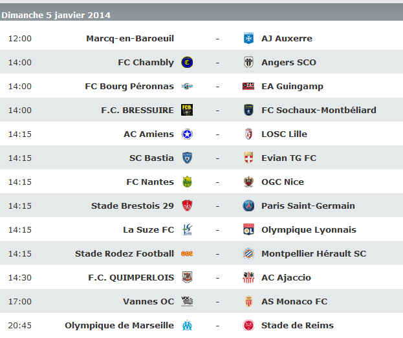This screenshot has height=338, width=403.
Task: Click the Evian TG FC shield logo
Action: (248, 158)
